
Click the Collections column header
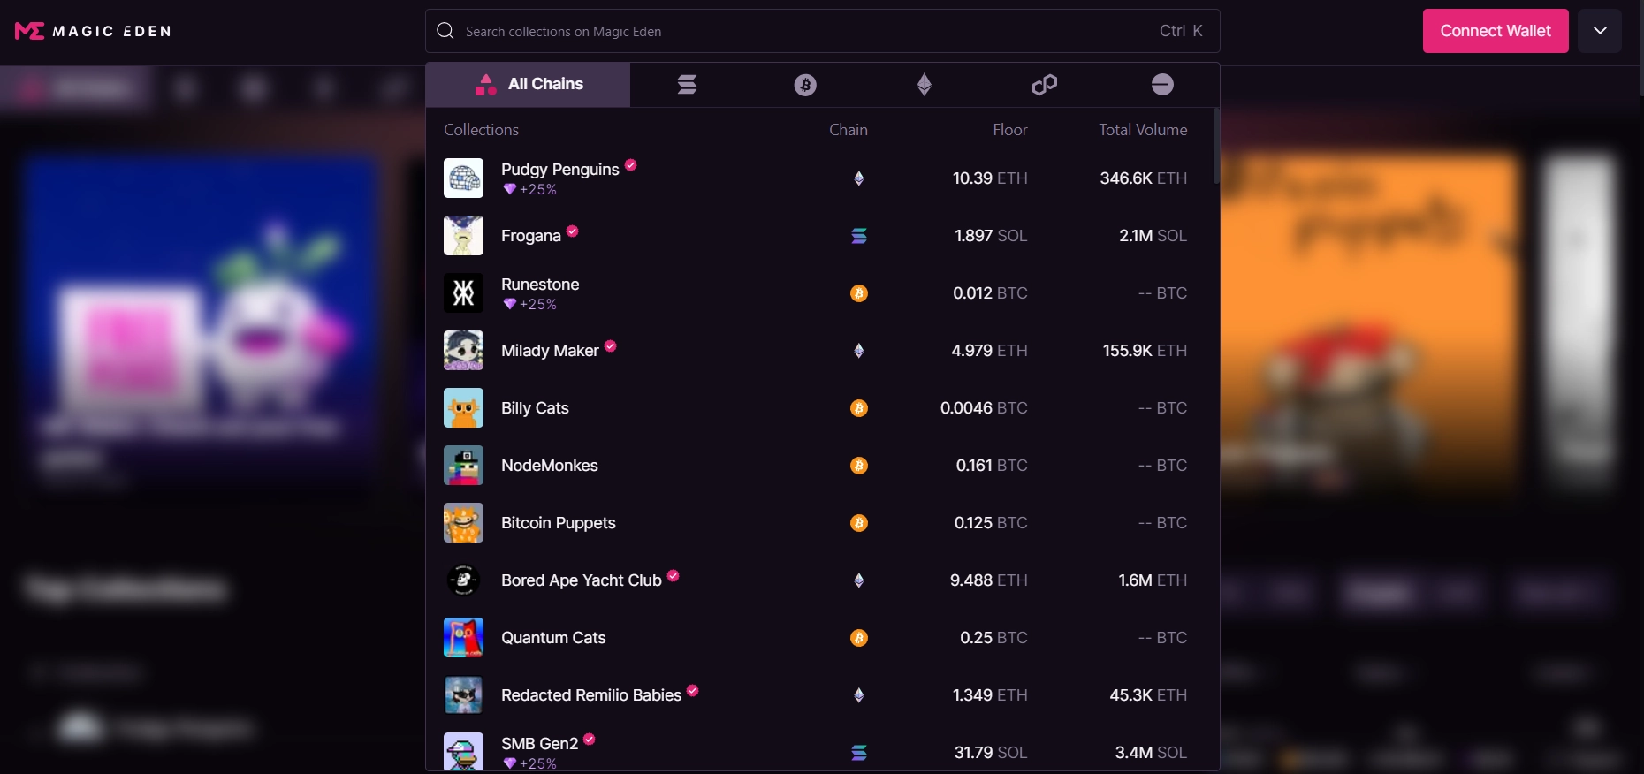[481, 130]
